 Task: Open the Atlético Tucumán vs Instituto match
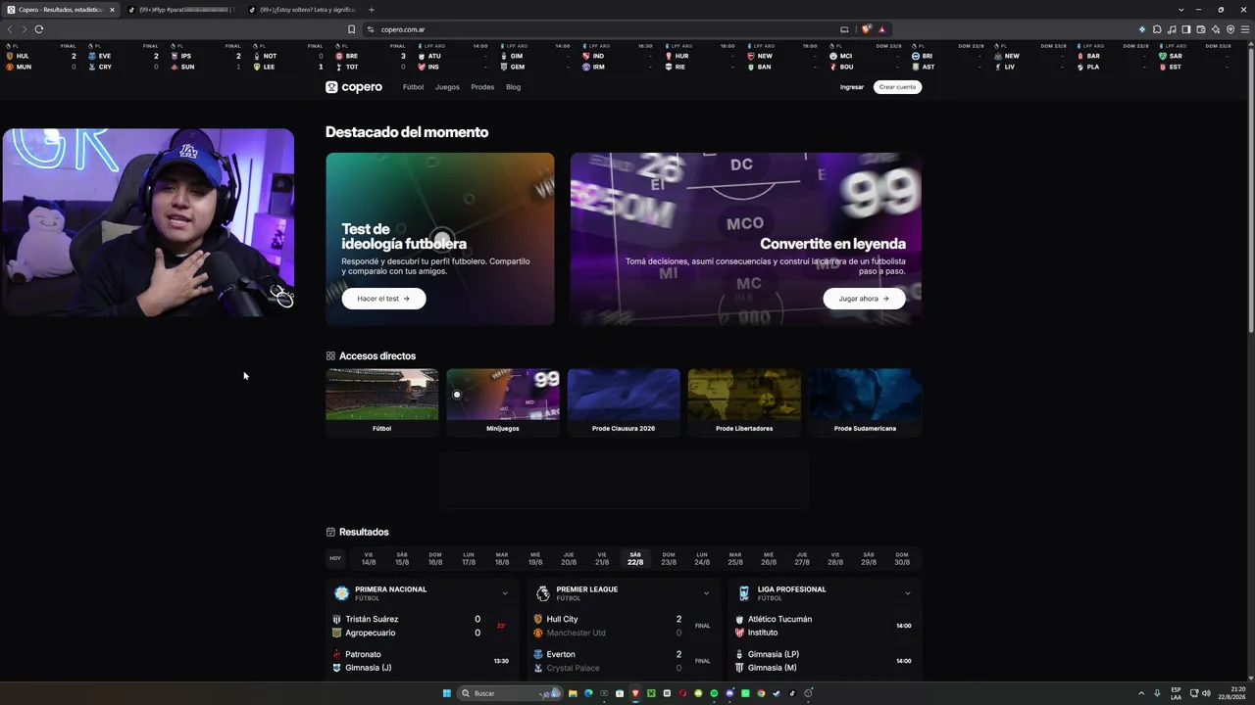click(825, 626)
